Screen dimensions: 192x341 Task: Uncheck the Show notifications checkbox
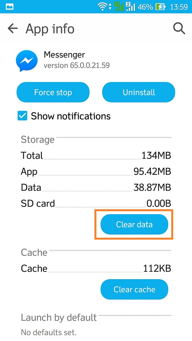[x=22, y=116]
